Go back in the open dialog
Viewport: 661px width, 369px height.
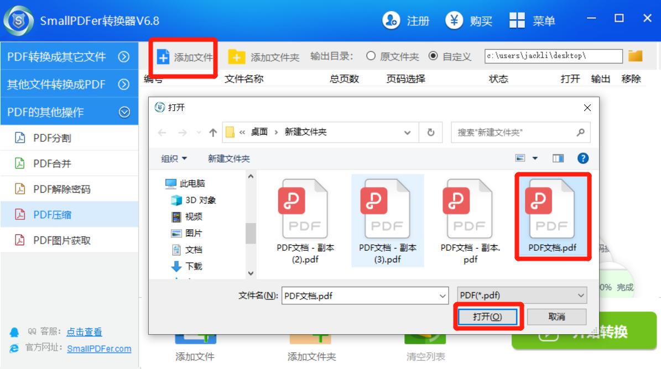[x=162, y=133]
